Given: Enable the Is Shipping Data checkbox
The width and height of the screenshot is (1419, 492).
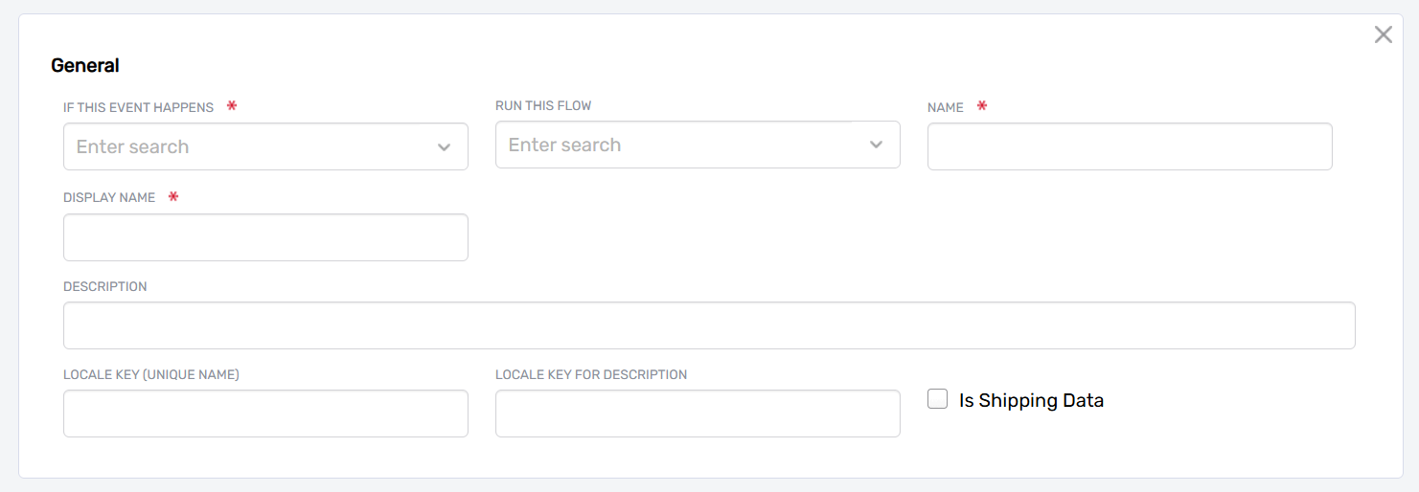Looking at the screenshot, I should click(x=937, y=399).
